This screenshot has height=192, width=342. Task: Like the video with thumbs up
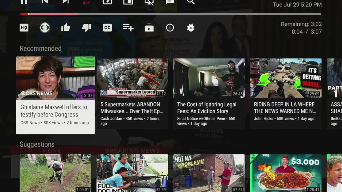click(66, 28)
